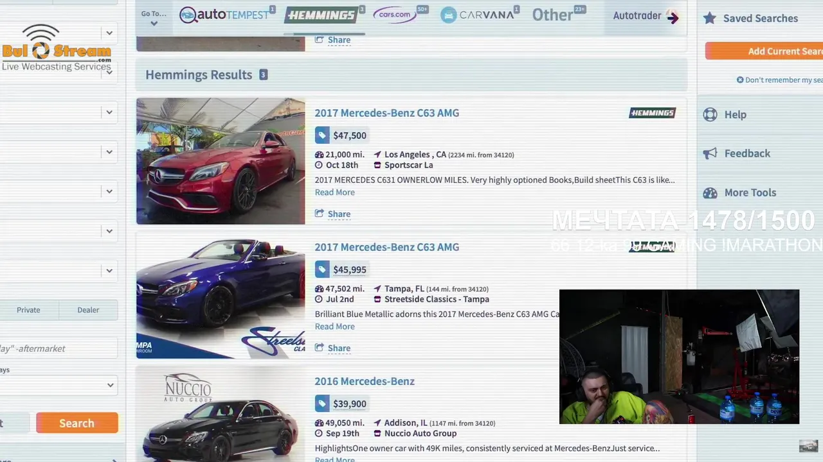Image resolution: width=823 pixels, height=462 pixels.
Task: Click the mileage icon beside 47,502 mi.
Action: [319, 289]
